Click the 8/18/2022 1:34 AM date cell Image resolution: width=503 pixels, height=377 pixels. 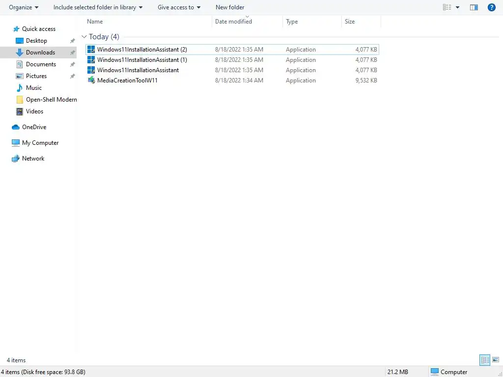pyautogui.click(x=239, y=80)
